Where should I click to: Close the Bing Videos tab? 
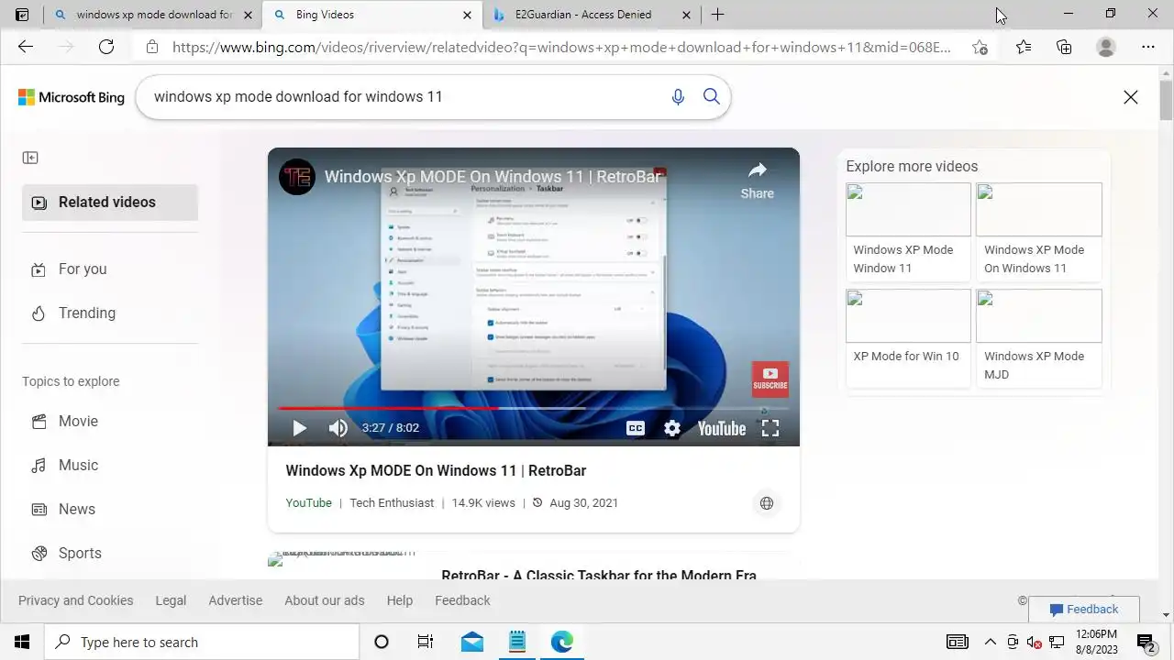pos(467,15)
